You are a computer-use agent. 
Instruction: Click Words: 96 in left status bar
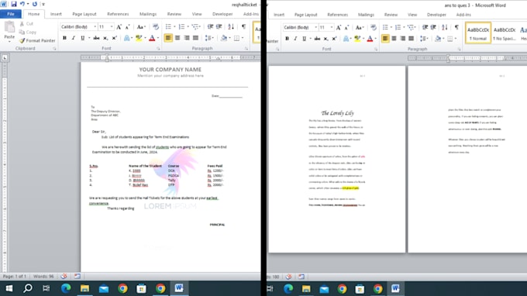(x=43, y=276)
